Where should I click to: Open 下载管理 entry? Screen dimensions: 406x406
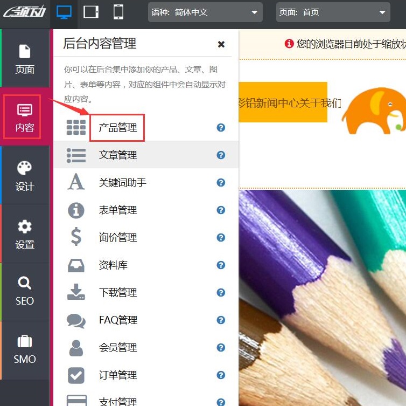point(117,293)
